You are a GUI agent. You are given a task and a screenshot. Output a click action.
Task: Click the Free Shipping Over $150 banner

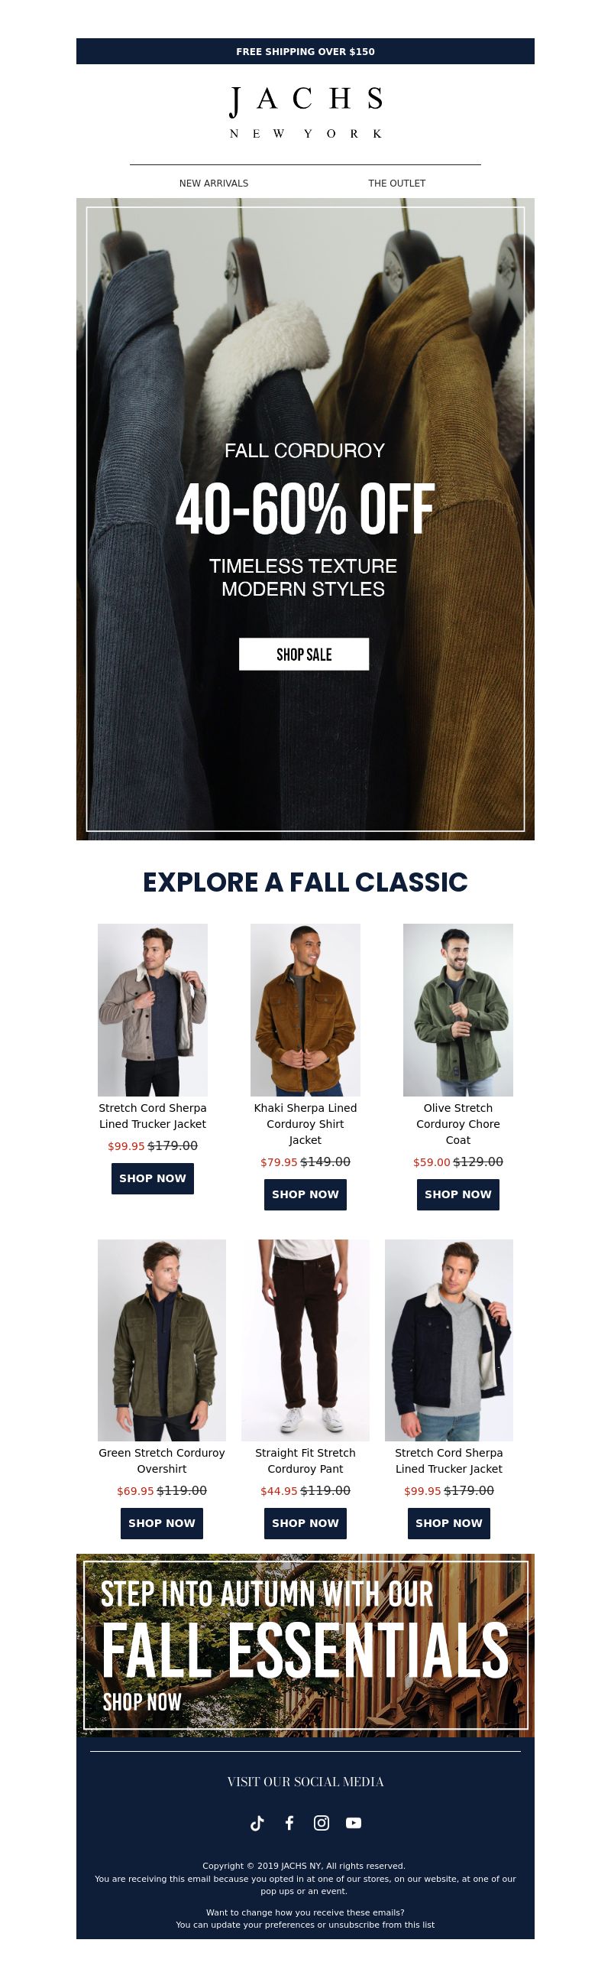coord(305,51)
